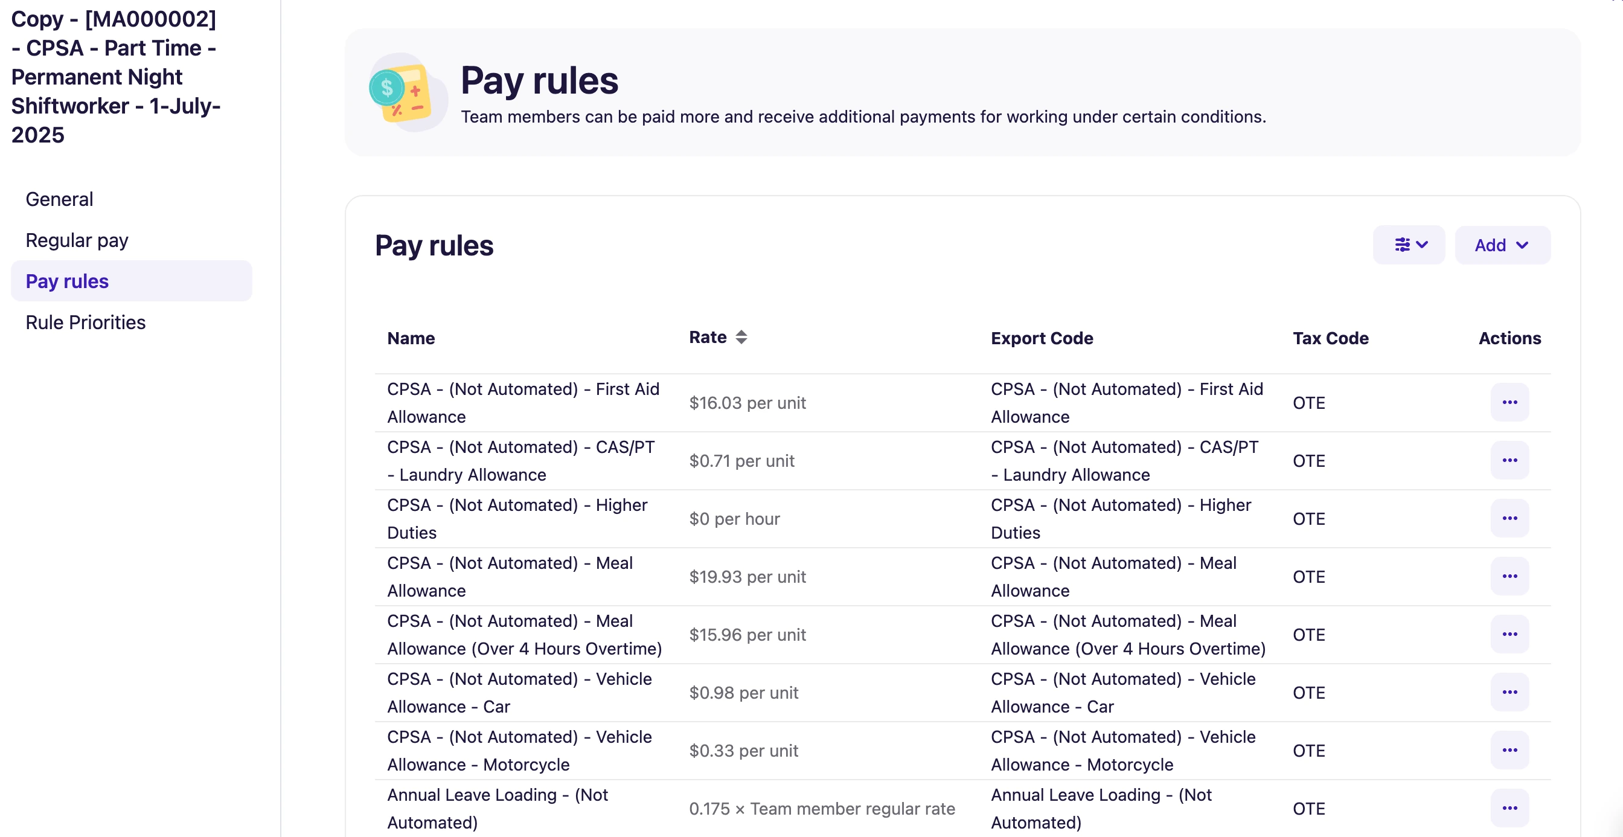The image size is (1623, 837).
Task: Click the Rate column sort icon
Action: pos(741,337)
